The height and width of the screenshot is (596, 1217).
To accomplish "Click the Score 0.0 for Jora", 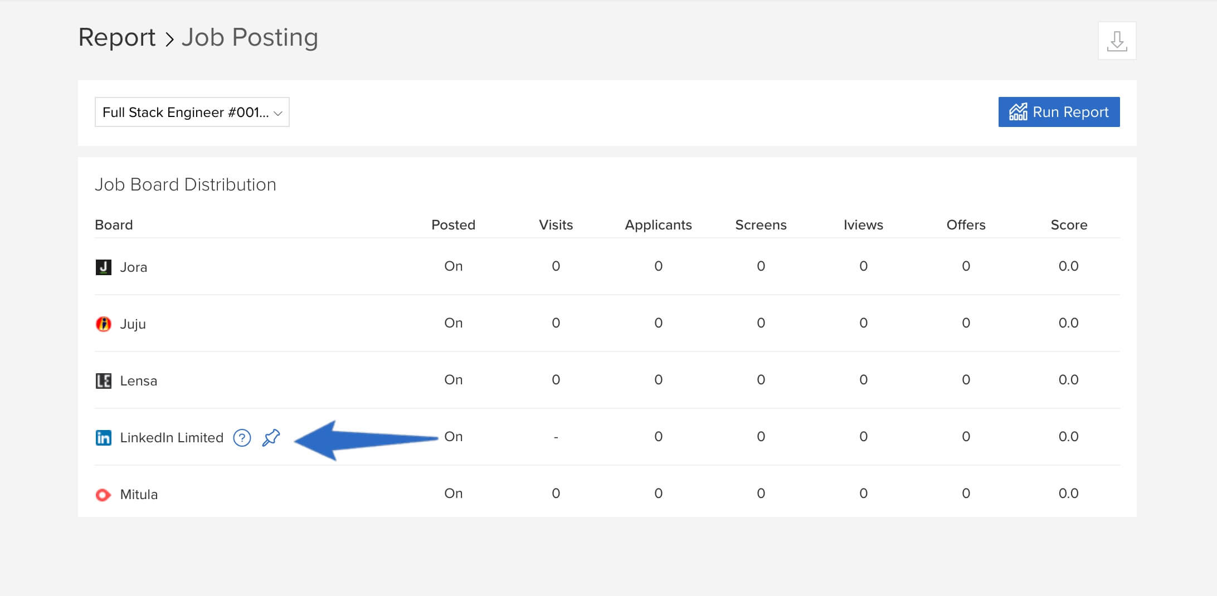I will coord(1069,266).
